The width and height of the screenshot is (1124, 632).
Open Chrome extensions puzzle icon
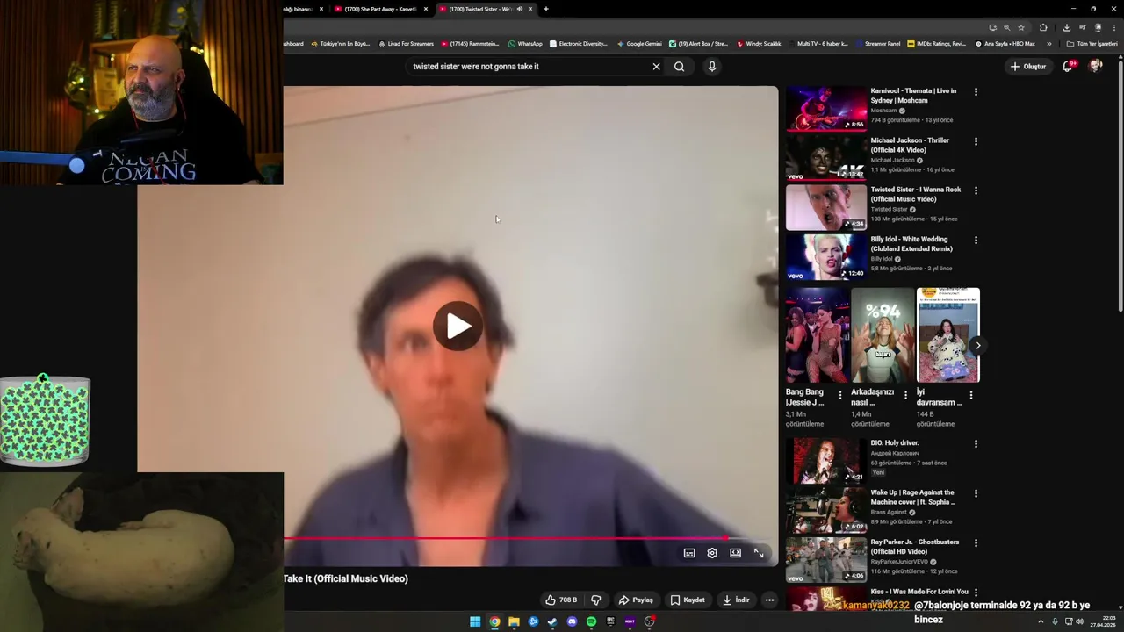click(x=1043, y=27)
